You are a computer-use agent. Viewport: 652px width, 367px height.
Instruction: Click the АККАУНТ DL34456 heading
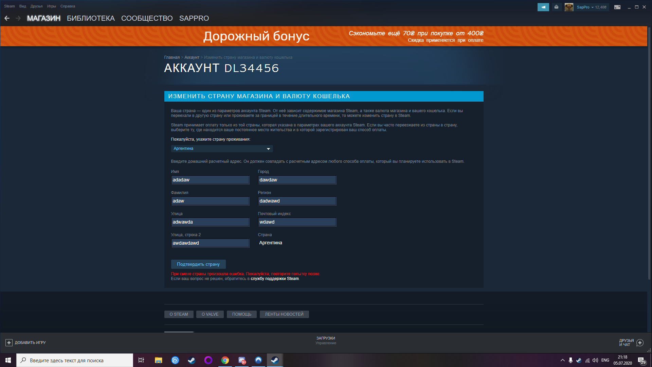point(221,68)
